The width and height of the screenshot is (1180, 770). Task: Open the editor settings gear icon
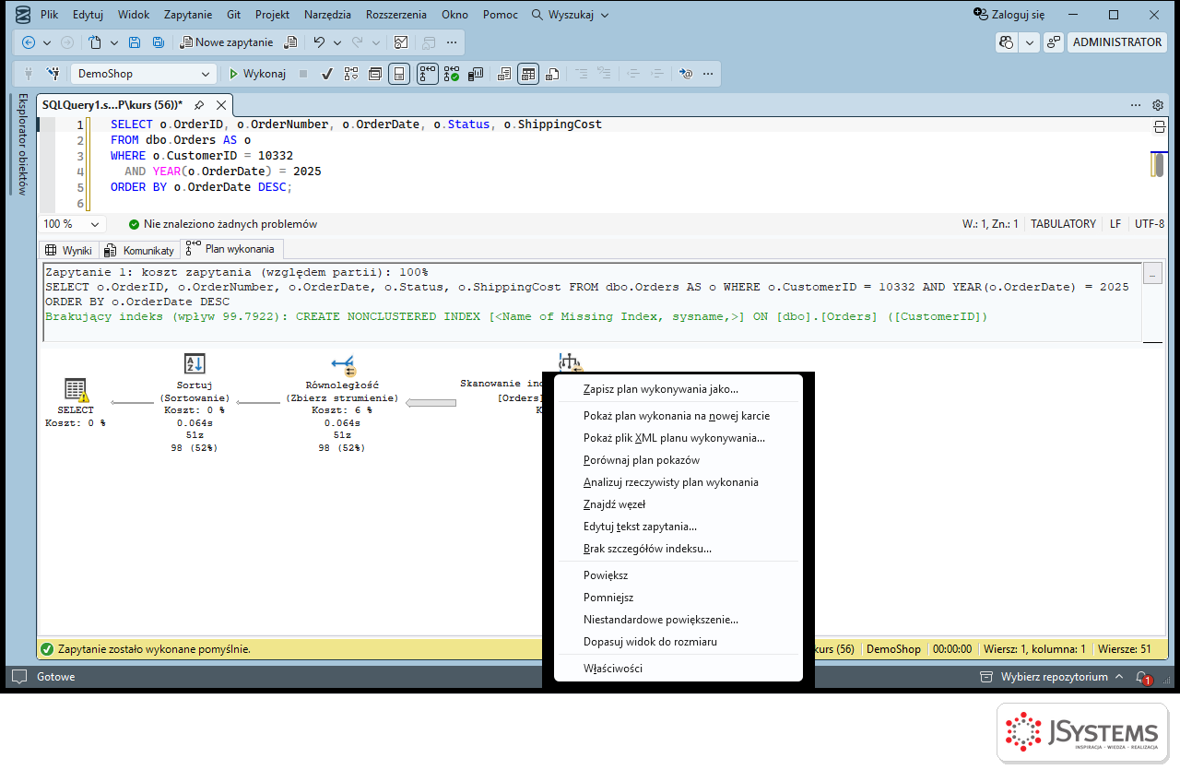(1158, 105)
